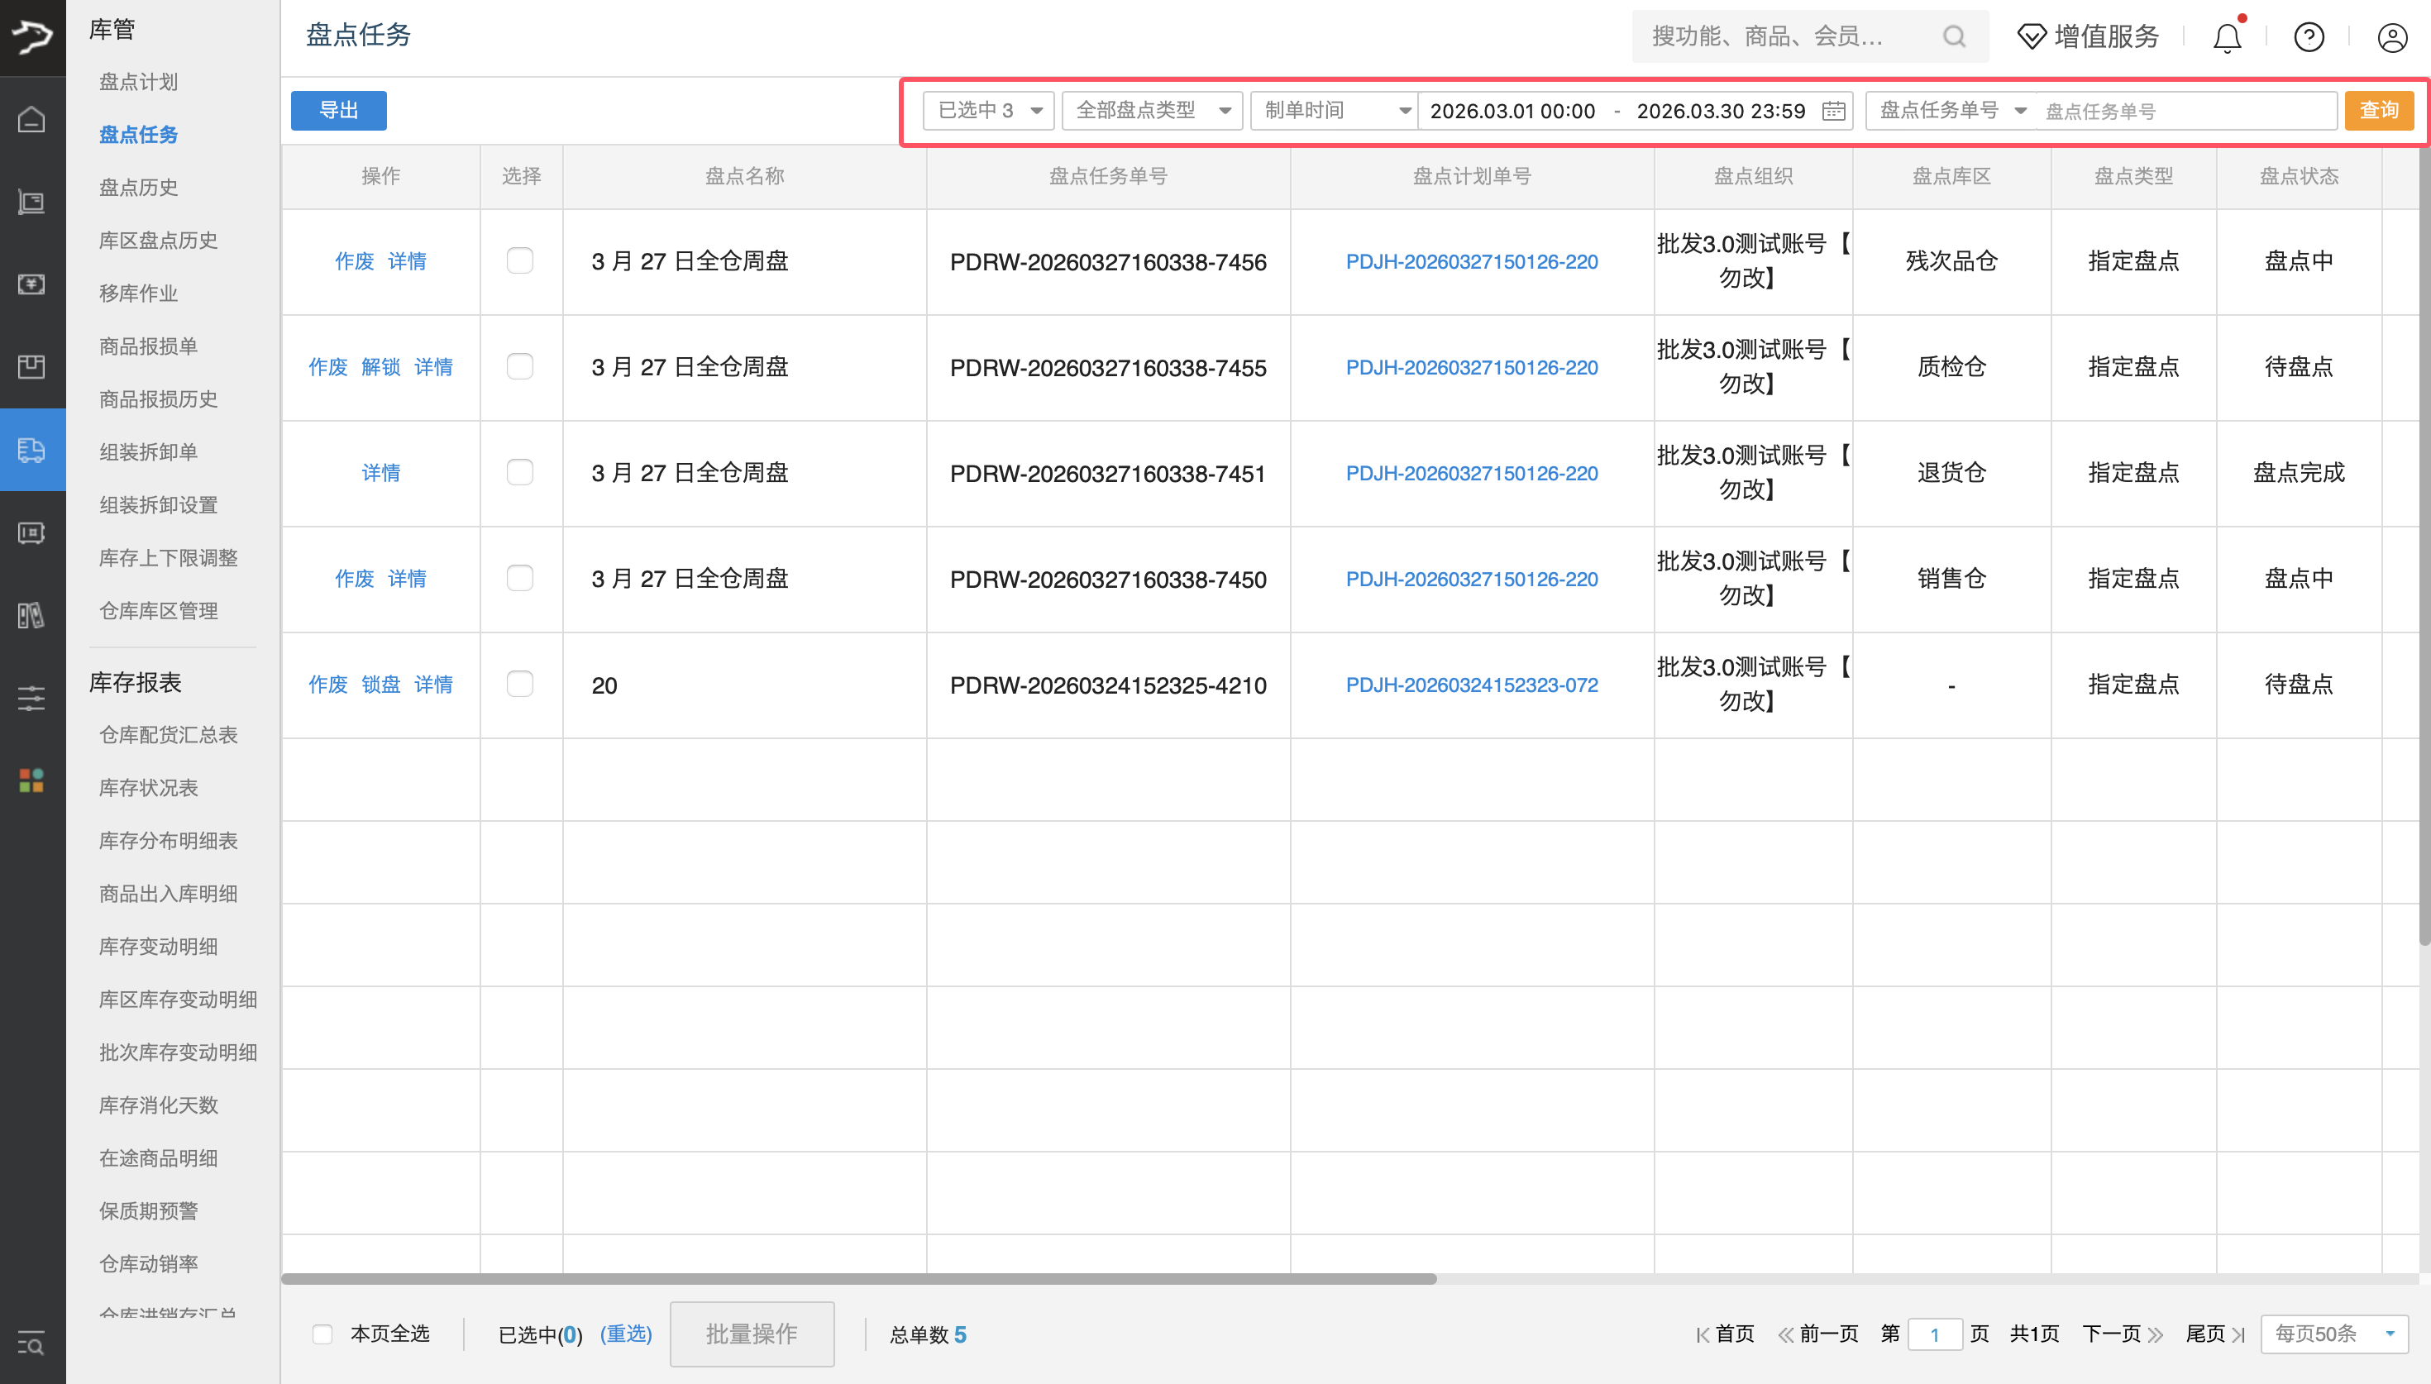
Task: Open plan link PDJH-20260324152323-072
Action: [1471, 685]
